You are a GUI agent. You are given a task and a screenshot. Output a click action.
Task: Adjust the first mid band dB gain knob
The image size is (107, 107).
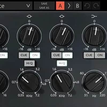(29, 36)
